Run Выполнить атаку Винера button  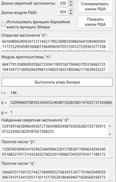pyautogui.click(x=57, y=82)
